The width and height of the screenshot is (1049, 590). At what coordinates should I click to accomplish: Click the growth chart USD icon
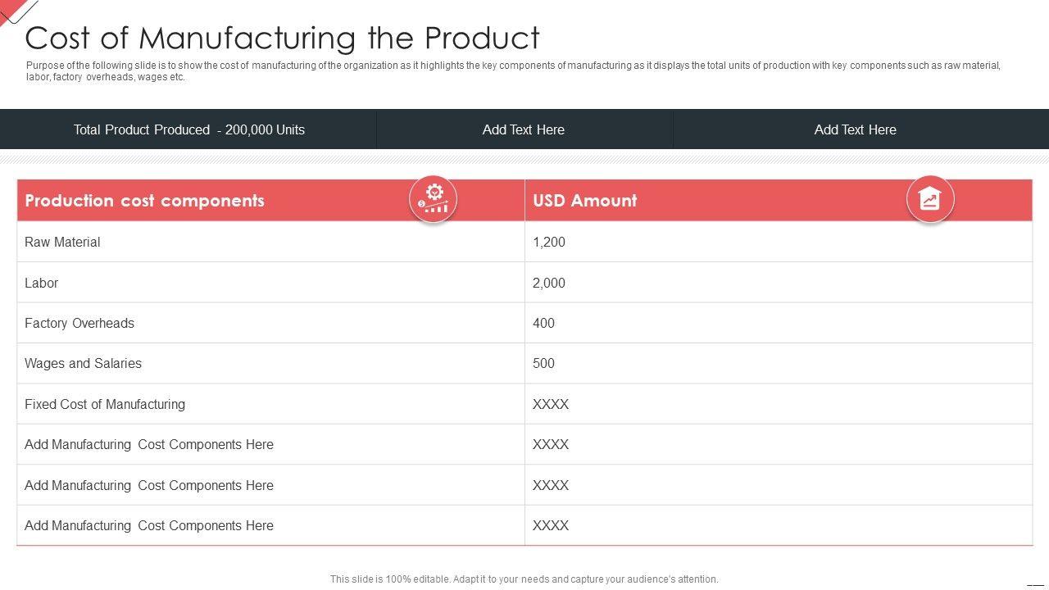[929, 198]
